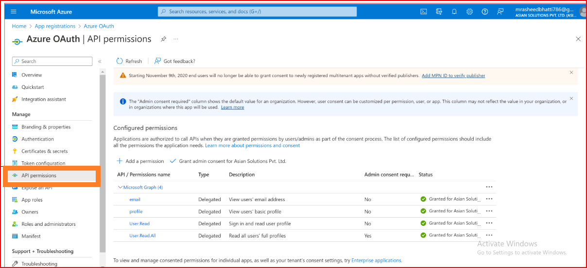Open App roles in the sidebar
The image size is (587, 268).
[x=32, y=200]
